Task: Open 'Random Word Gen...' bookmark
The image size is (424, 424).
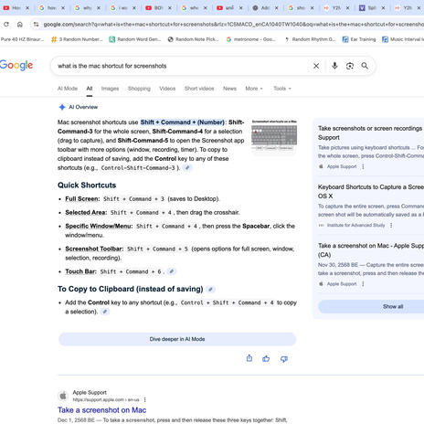Action: point(135,39)
